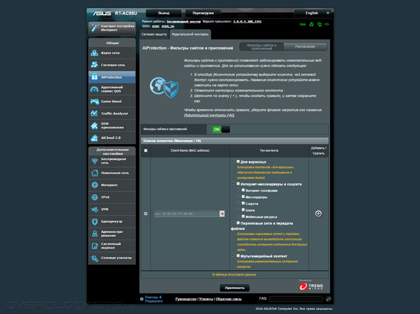Open Adaptive QoS gauge icon
The image size is (420, 314).
tap(94, 89)
